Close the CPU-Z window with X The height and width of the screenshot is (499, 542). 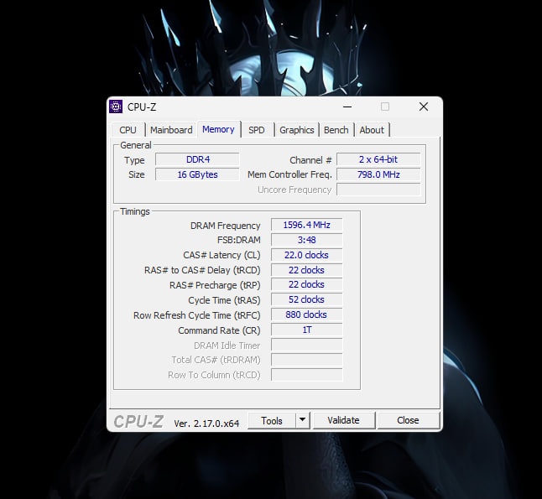424,107
